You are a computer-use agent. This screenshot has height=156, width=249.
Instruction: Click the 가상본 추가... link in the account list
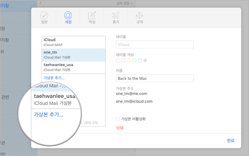[x=54, y=78]
